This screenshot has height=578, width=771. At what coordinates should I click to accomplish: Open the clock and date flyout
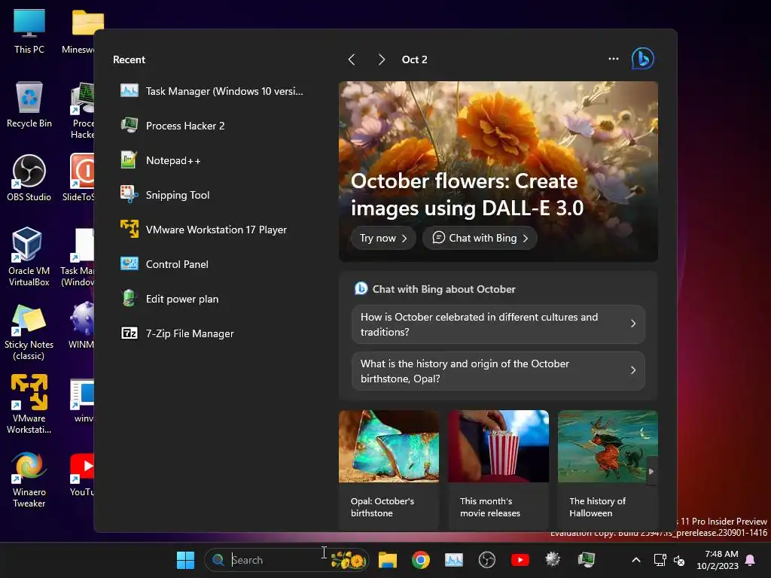pos(718,560)
